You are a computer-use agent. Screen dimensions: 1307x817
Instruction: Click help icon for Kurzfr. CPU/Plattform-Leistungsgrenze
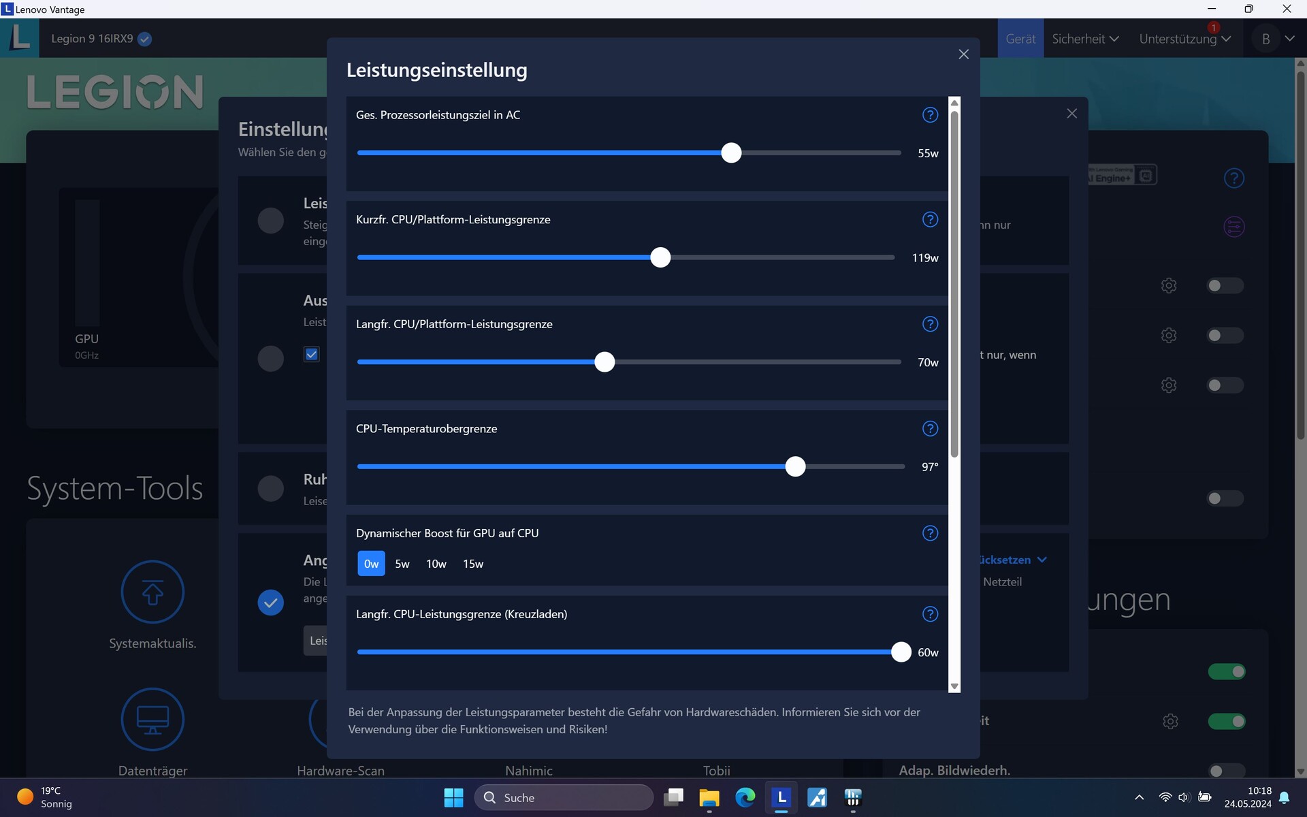(930, 219)
